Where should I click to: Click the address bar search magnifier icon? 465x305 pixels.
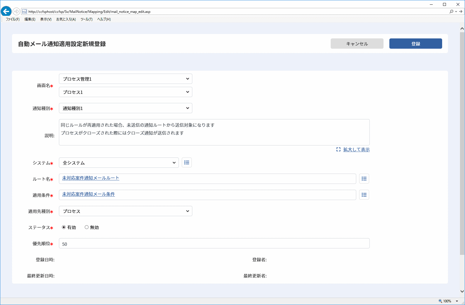click(x=451, y=11)
